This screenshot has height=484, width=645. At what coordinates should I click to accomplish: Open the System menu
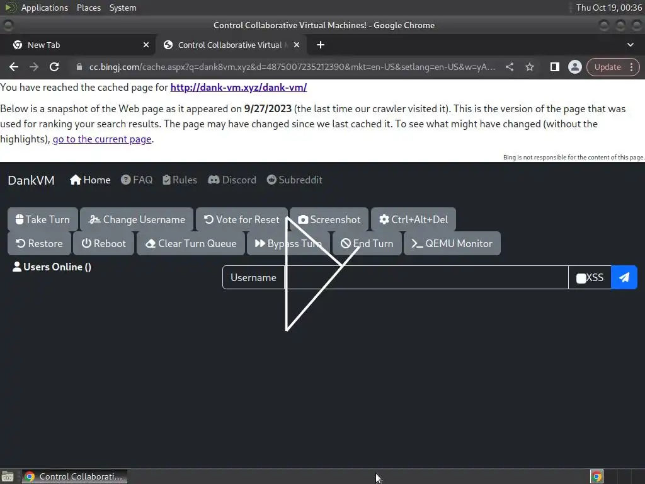(123, 8)
